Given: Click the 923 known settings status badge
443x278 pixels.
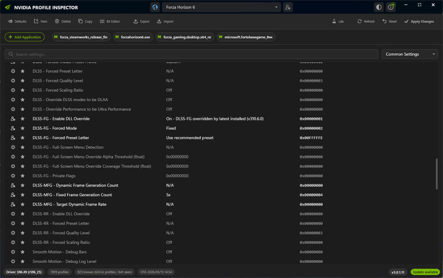Looking at the screenshot, I should tap(105, 272).
